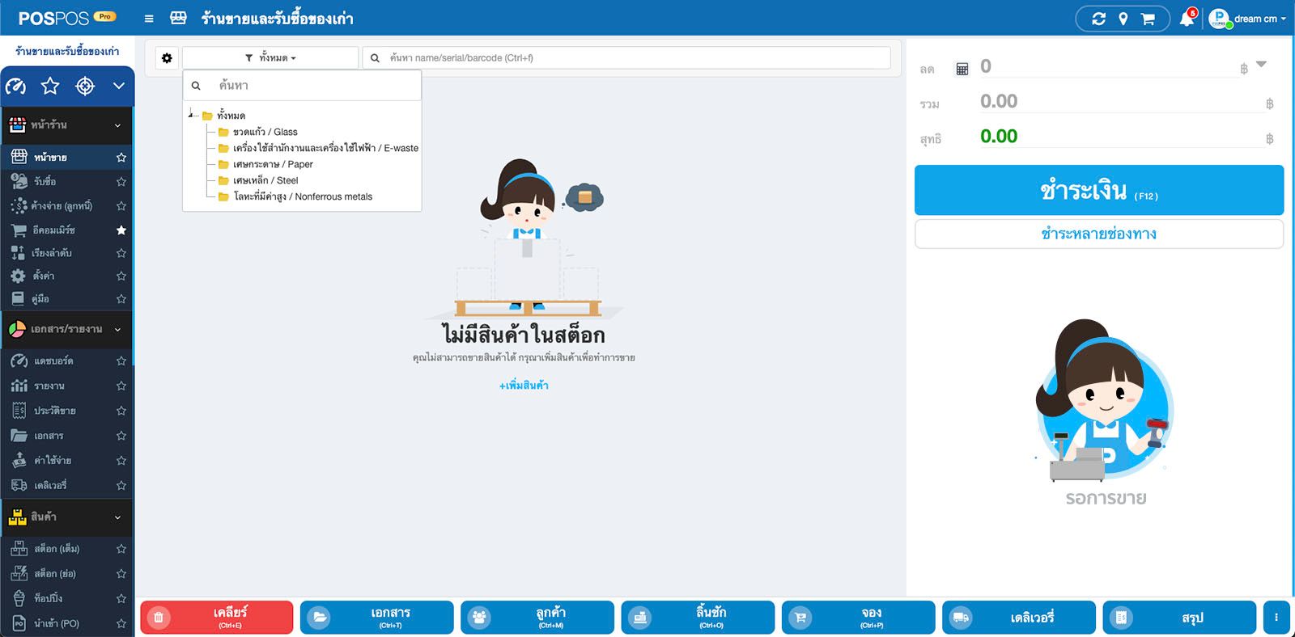Collapse the หน้าร้าน sidebar section
This screenshot has width=1295, height=637.
(x=66, y=125)
